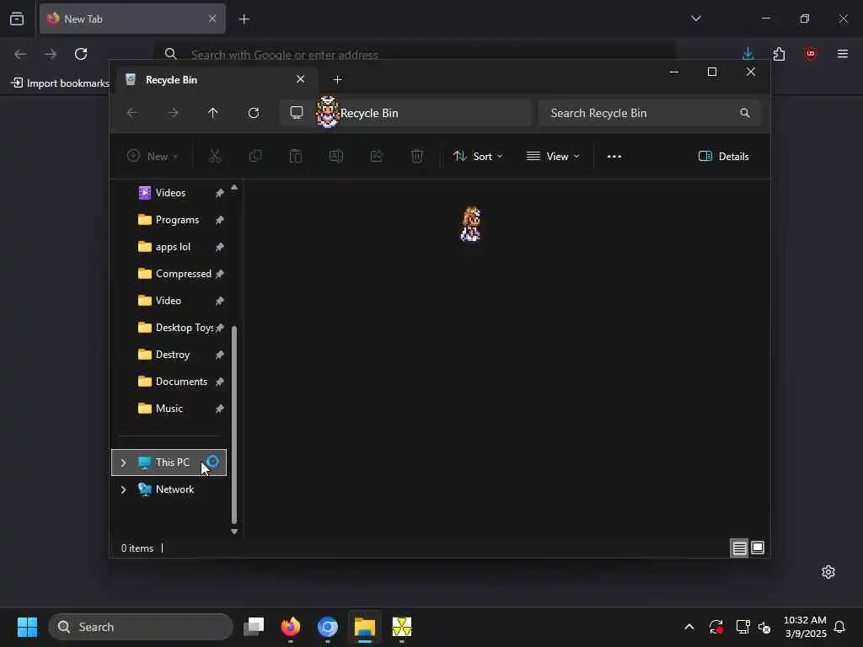
Task: Reload the Firefox page
Action: click(81, 54)
